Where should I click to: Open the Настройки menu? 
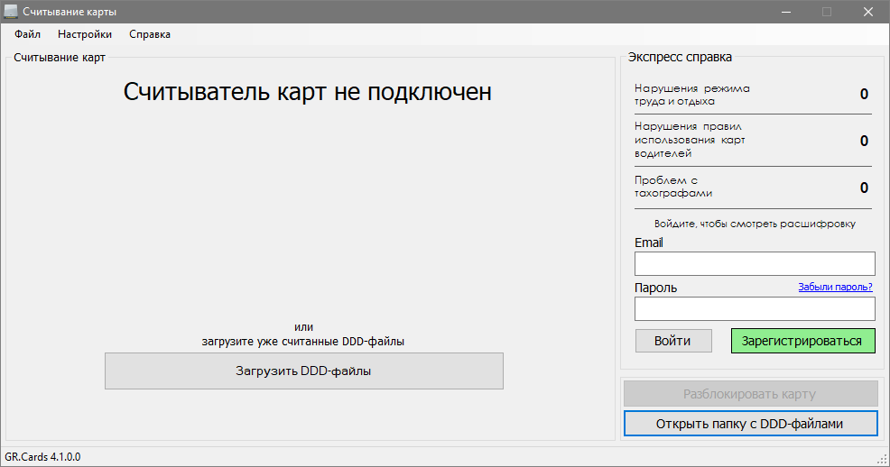tap(85, 34)
